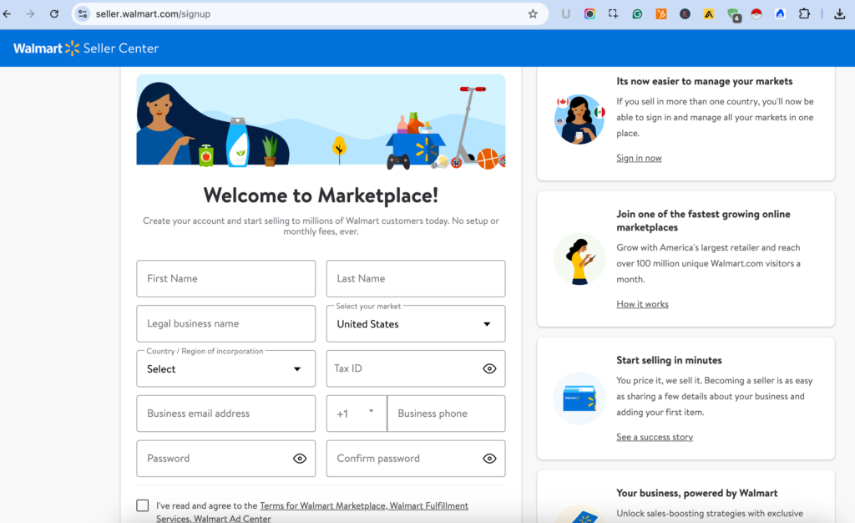The width and height of the screenshot is (855, 523).
Task: Open See a success story link
Action: (655, 437)
